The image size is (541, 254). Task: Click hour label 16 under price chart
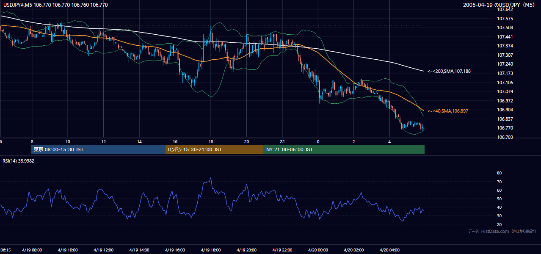175,141
